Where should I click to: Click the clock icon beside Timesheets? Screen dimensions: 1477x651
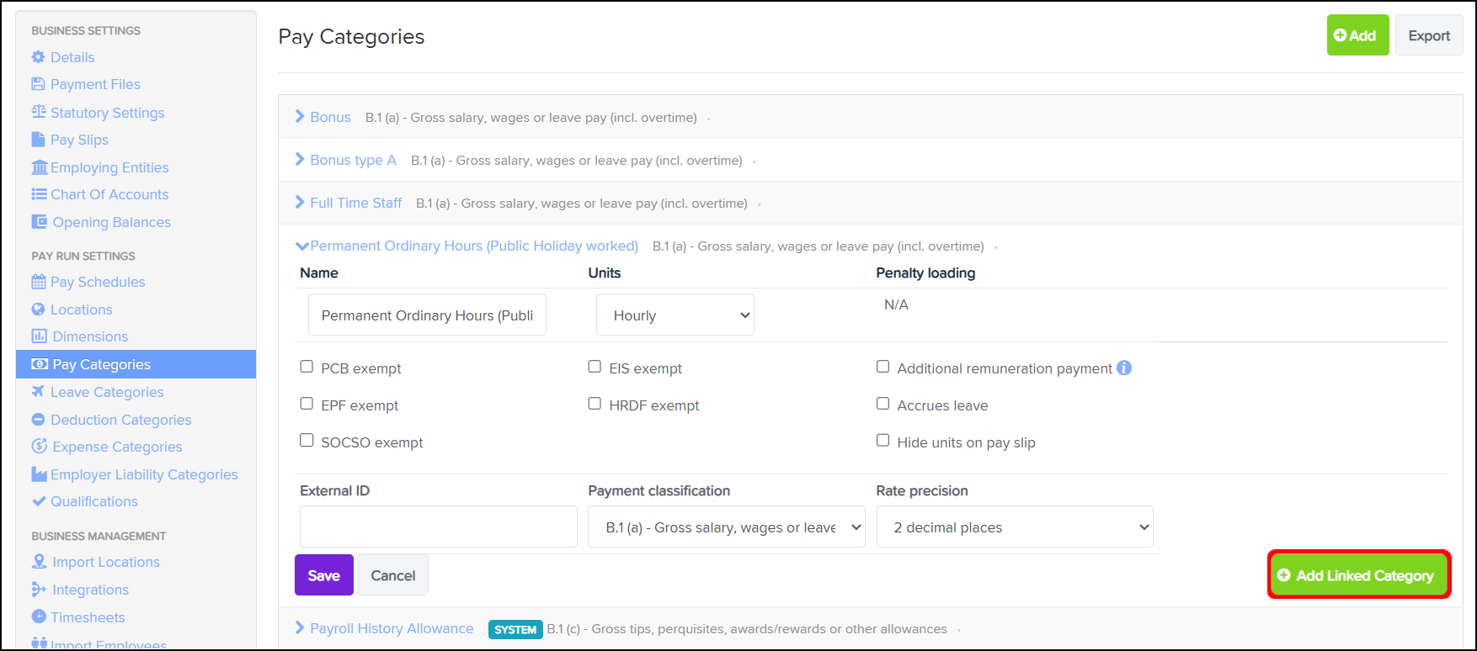point(39,617)
